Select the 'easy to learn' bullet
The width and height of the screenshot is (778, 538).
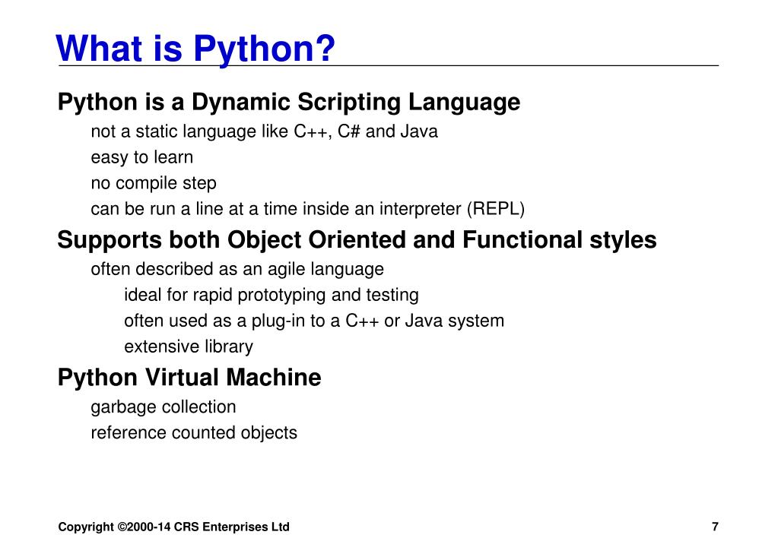[141, 157]
